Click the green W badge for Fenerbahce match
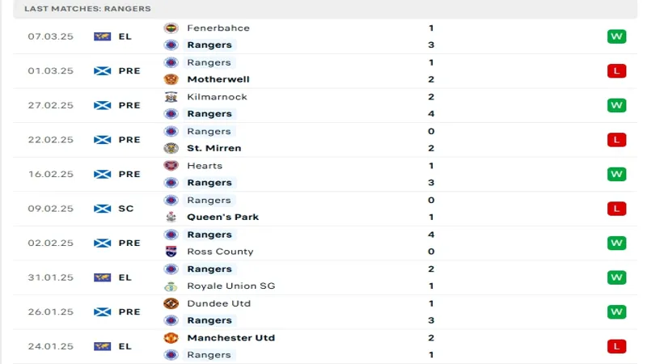Viewport: 647px width, 364px height. pos(617,36)
